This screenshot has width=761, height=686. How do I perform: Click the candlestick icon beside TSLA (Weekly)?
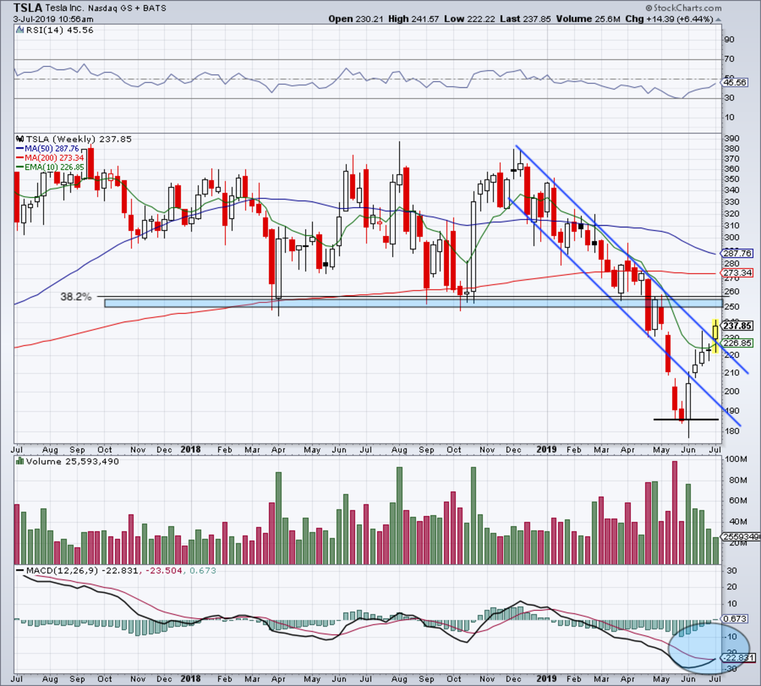pos(21,138)
